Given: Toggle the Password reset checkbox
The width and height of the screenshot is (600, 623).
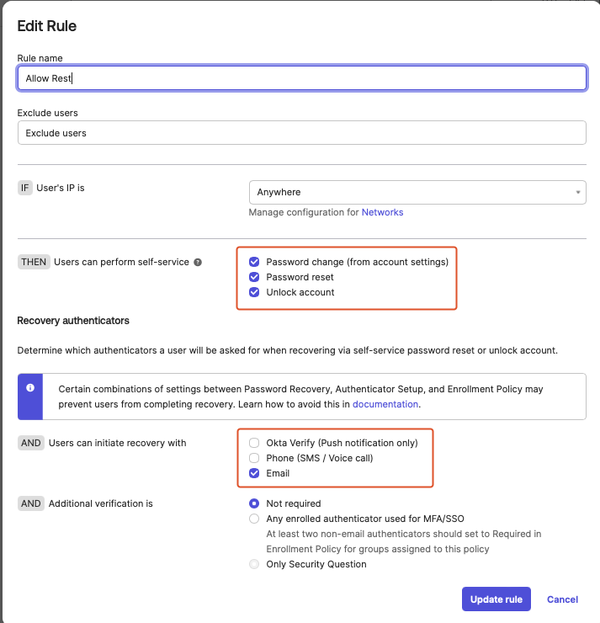Looking at the screenshot, I should pyautogui.click(x=254, y=277).
